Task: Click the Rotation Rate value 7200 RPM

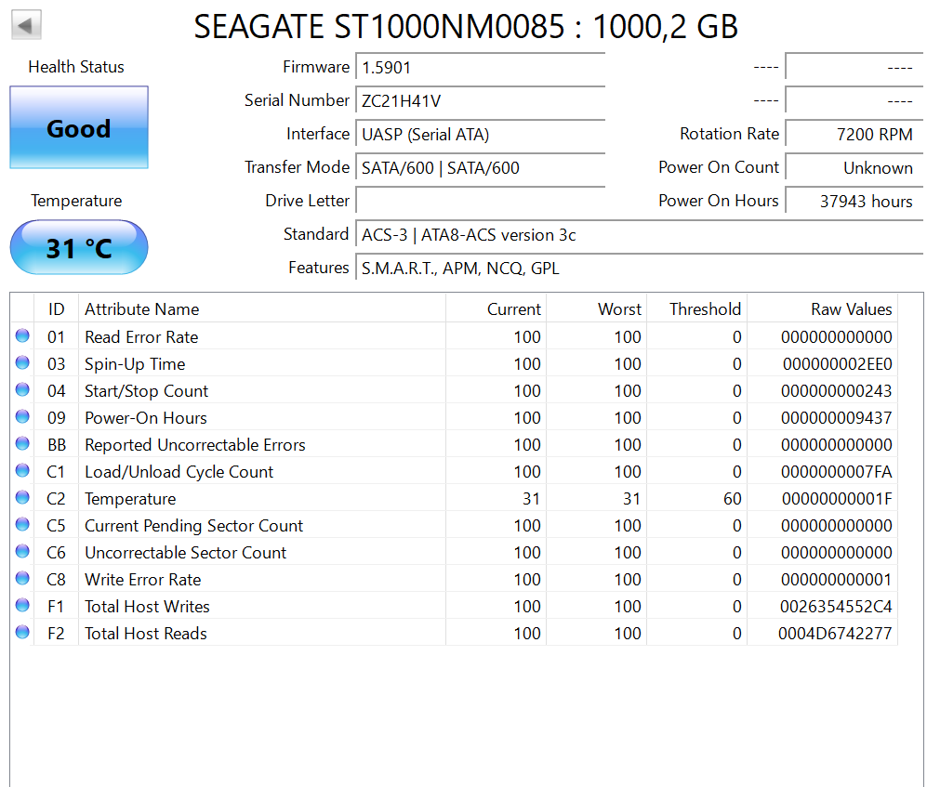Action: (854, 134)
